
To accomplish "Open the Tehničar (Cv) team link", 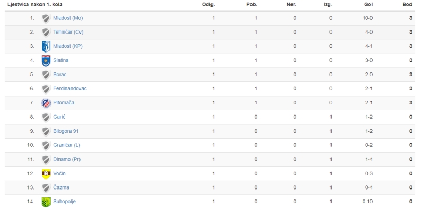I will [x=68, y=32].
